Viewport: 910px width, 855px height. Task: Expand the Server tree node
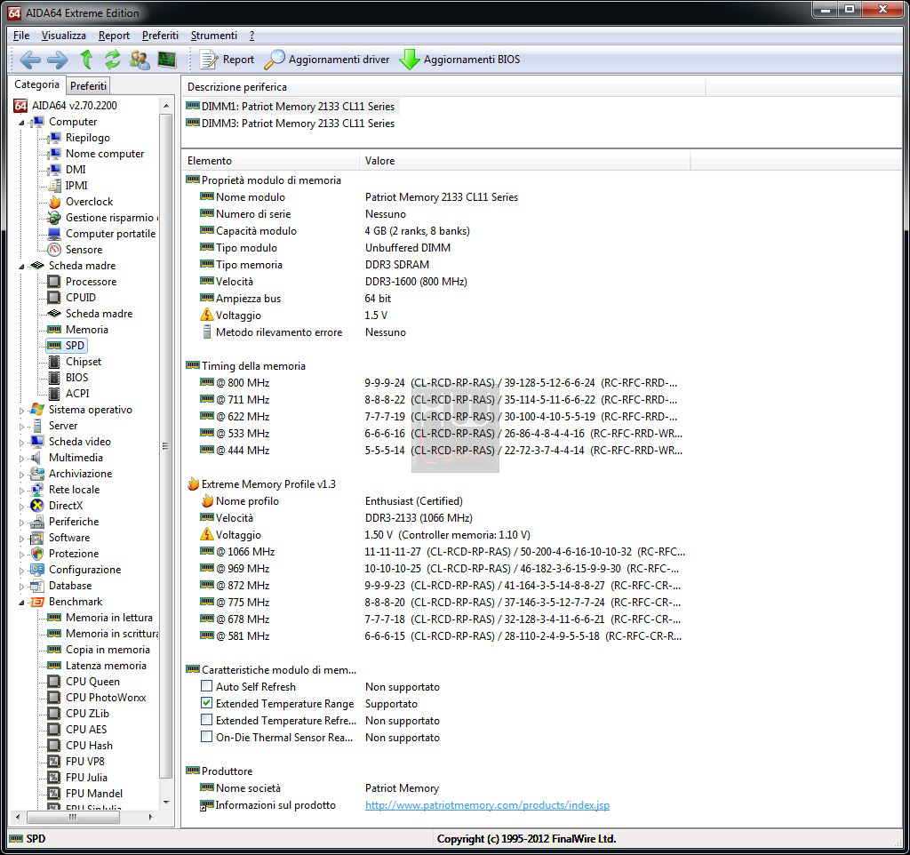21,427
